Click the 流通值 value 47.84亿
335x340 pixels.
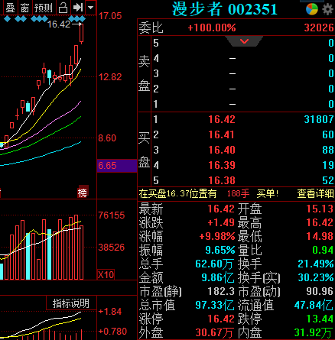pos(314,305)
